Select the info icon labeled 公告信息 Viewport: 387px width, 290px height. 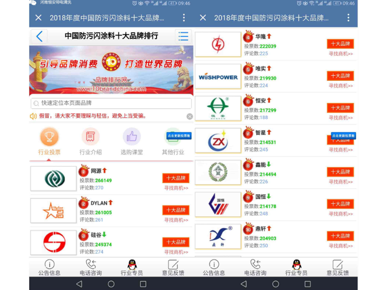click(48, 263)
